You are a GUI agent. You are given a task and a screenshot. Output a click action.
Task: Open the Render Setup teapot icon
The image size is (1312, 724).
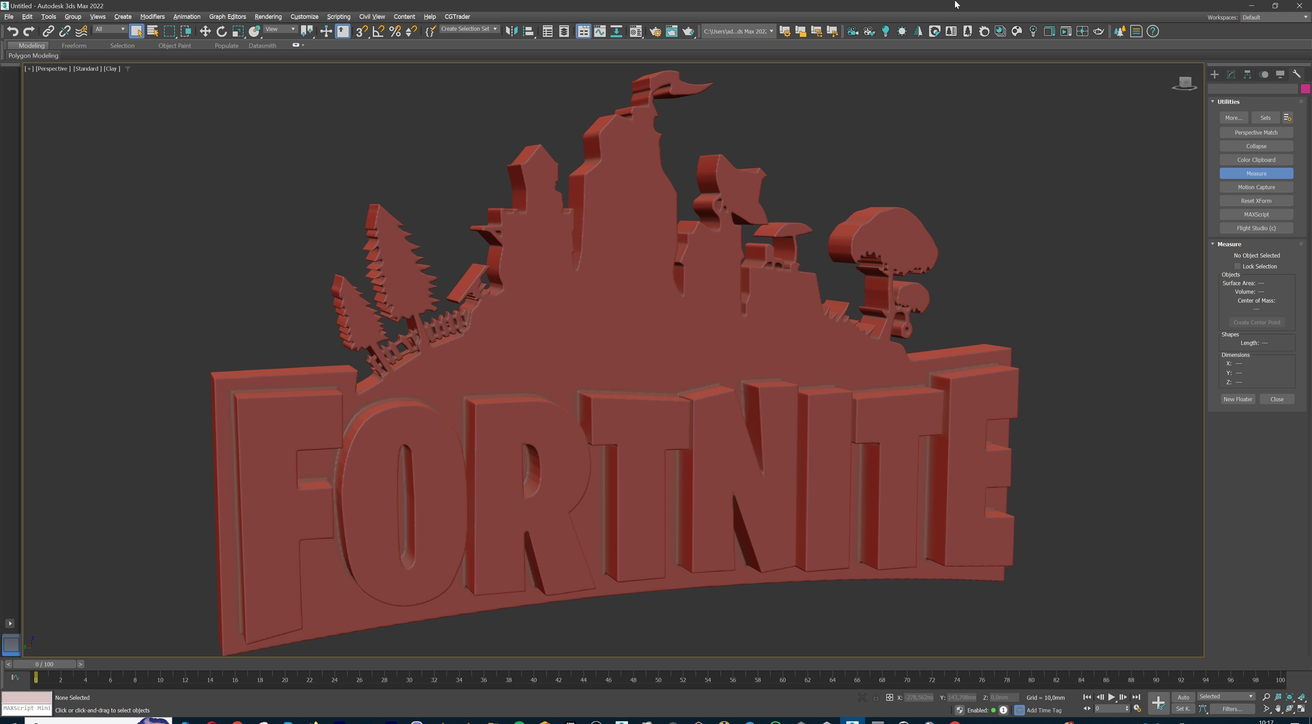656,31
